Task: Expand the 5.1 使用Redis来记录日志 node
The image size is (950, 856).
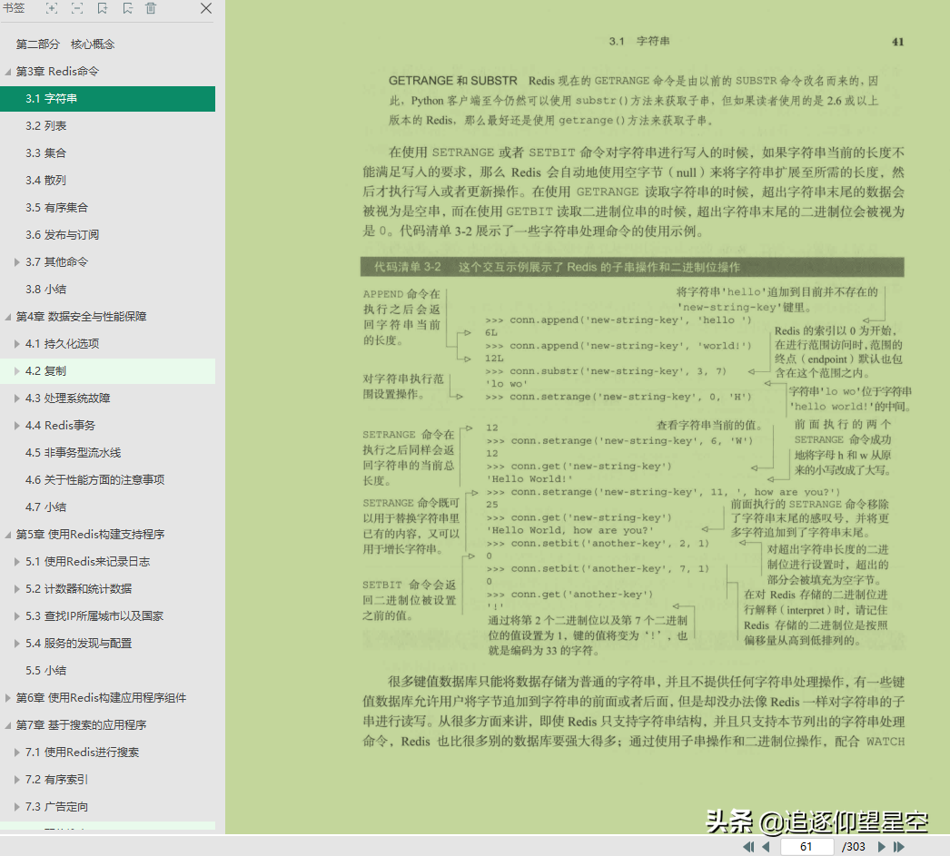Action: click(x=17, y=562)
